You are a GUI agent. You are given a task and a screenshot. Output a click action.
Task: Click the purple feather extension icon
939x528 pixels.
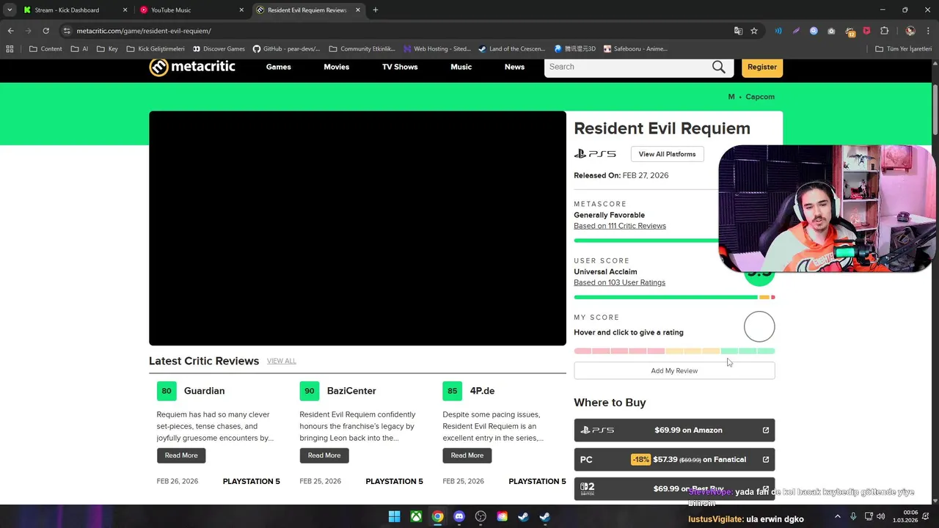click(796, 31)
